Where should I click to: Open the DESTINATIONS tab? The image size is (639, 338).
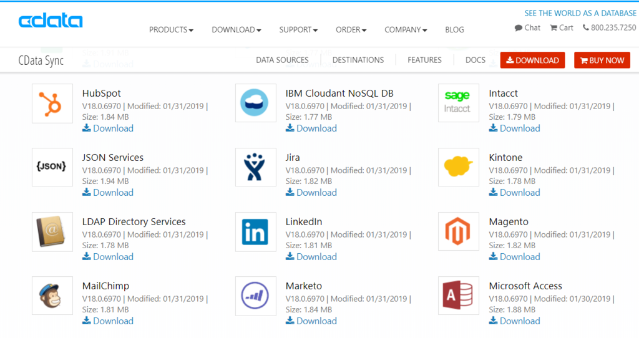pyautogui.click(x=358, y=60)
